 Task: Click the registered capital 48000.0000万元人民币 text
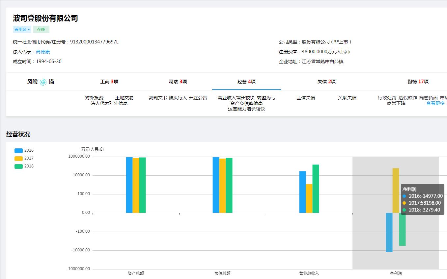coord(326,52)
